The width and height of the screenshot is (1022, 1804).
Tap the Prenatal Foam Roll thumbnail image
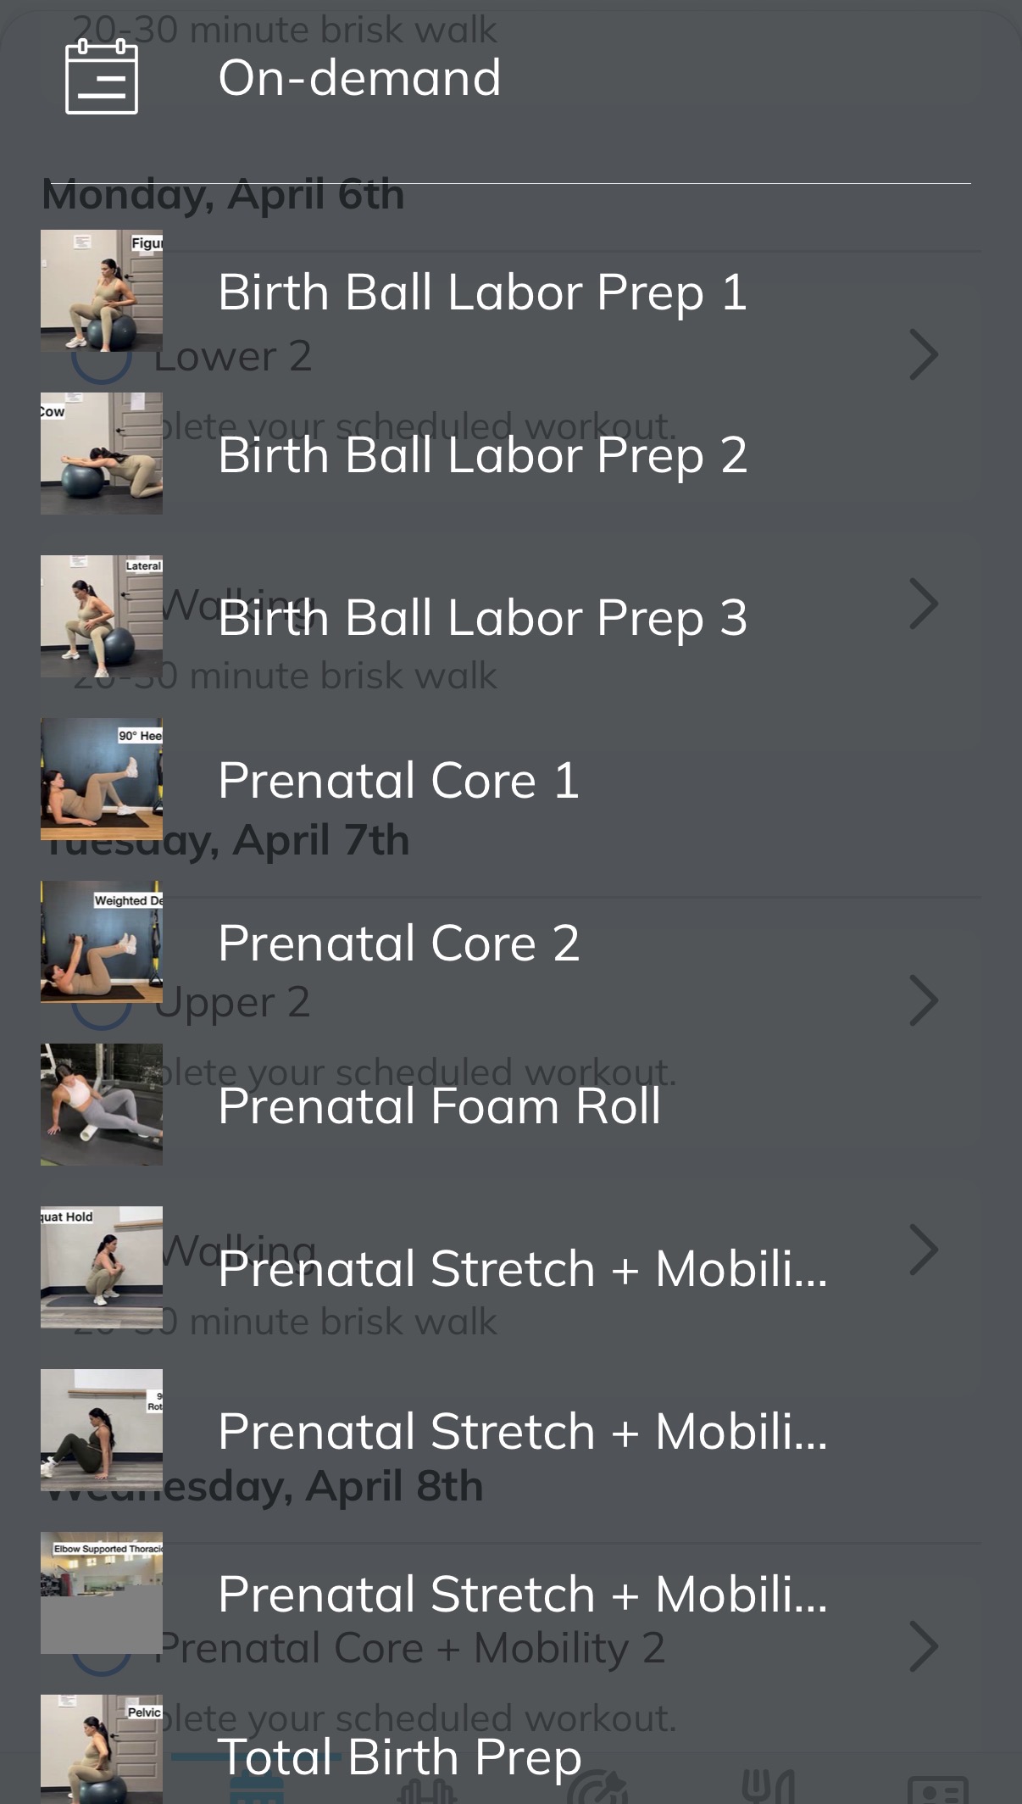[102, 1105]
